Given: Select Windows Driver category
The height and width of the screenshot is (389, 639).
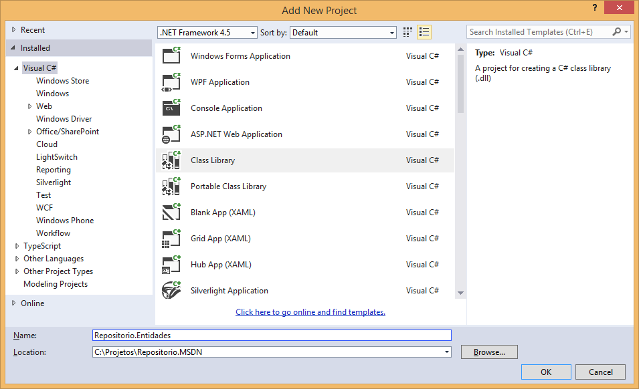Looking at the screenshot, I should click(64, 119).
